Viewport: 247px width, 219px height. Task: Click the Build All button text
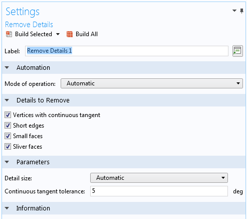click(x=87, y=34)
